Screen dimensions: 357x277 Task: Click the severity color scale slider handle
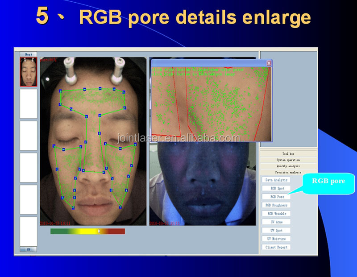tap(99, 231)
